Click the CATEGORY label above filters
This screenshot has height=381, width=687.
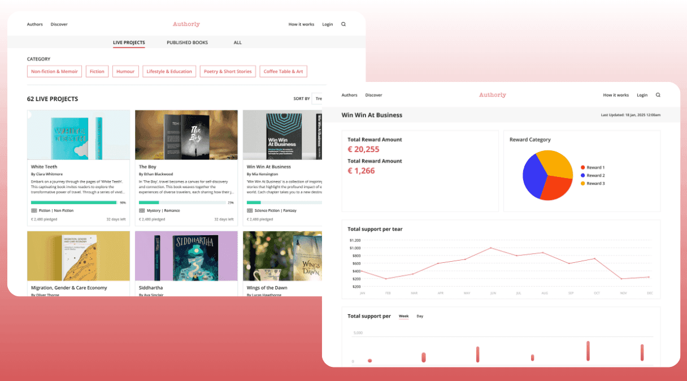click(x=38, y=59)
